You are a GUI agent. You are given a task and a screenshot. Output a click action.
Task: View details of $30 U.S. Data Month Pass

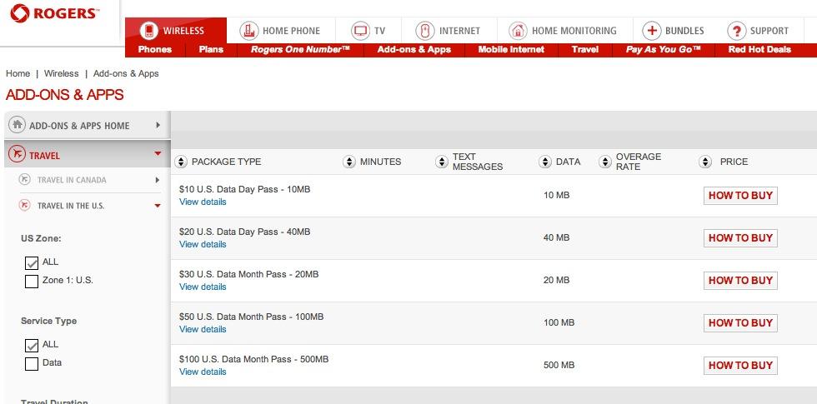203,287
